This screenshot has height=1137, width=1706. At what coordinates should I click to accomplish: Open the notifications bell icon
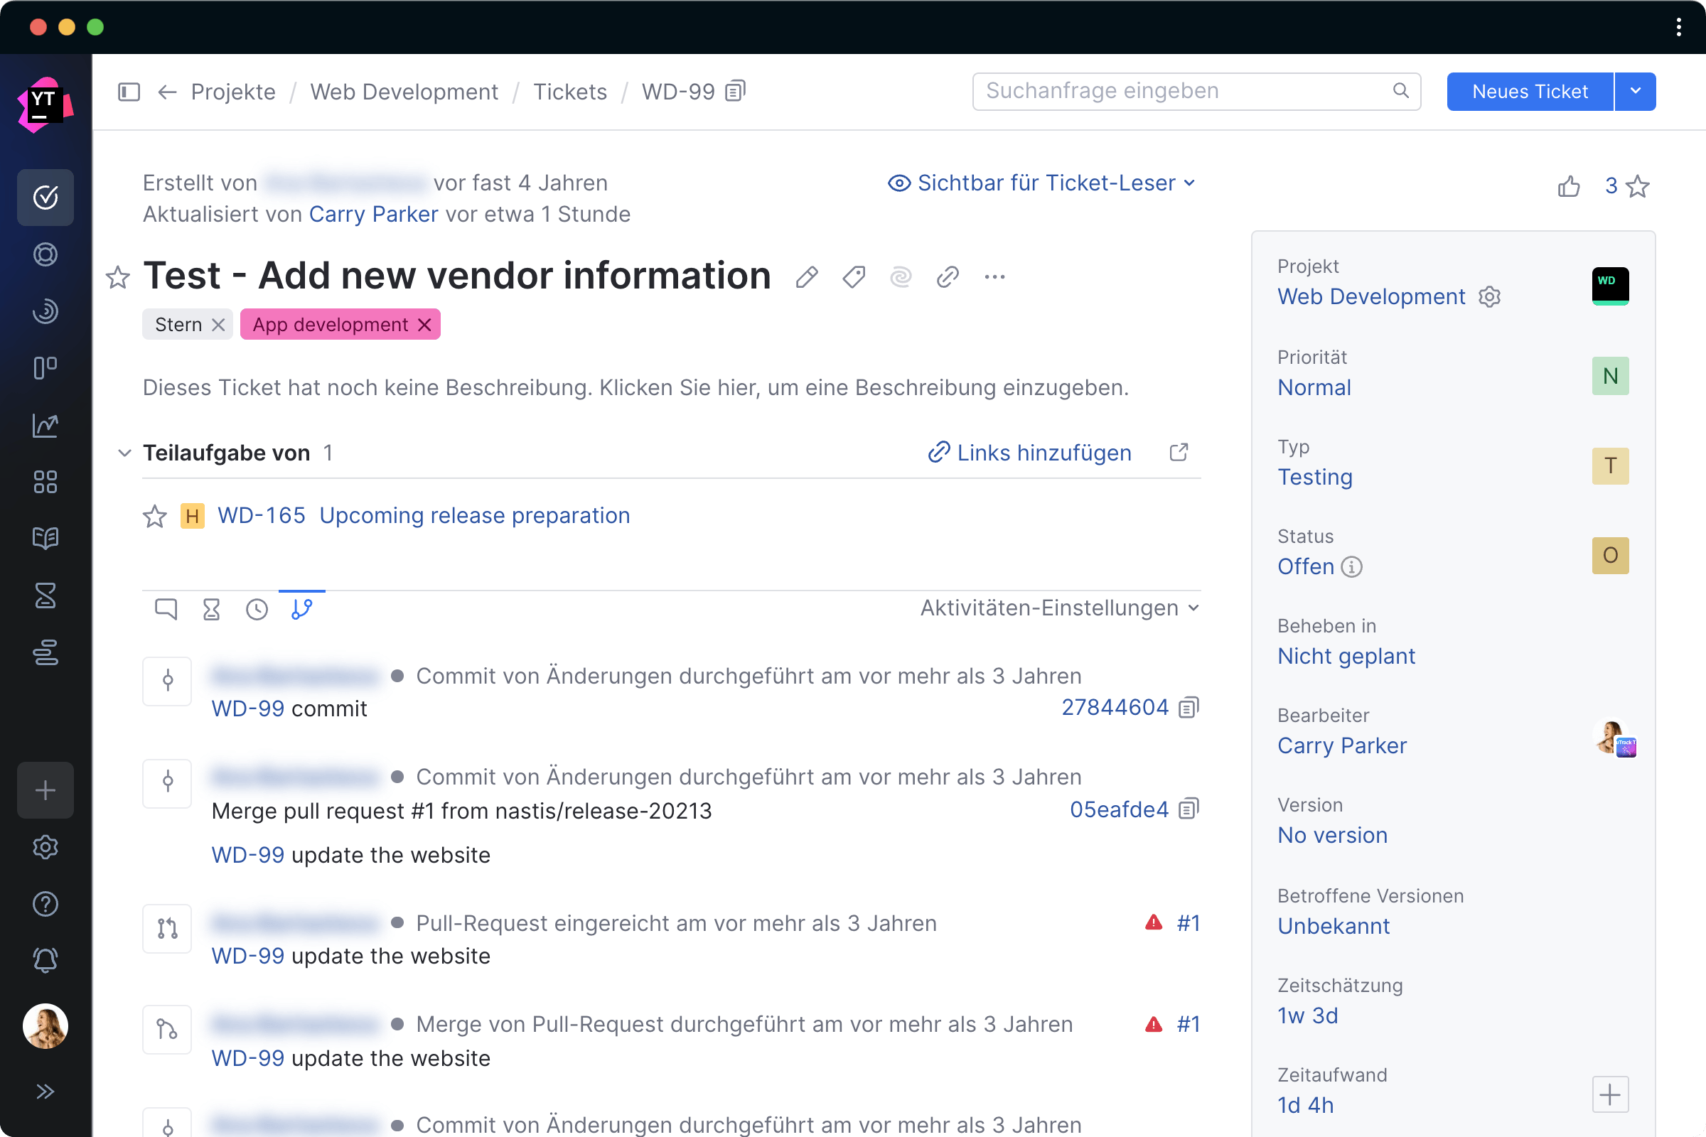tap(45, 961)
